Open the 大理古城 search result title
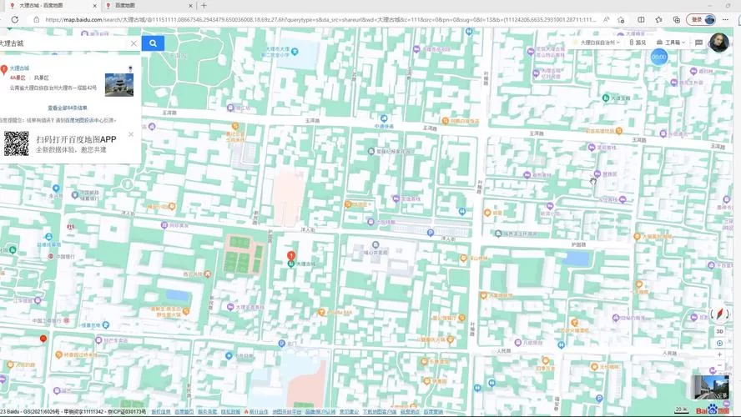741x417 pixels. pos(19,68)
